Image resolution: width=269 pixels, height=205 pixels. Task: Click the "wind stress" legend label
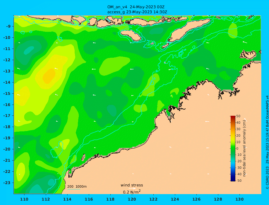coord(132,185)
